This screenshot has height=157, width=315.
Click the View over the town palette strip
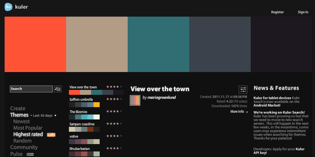[x=96, y=92]
